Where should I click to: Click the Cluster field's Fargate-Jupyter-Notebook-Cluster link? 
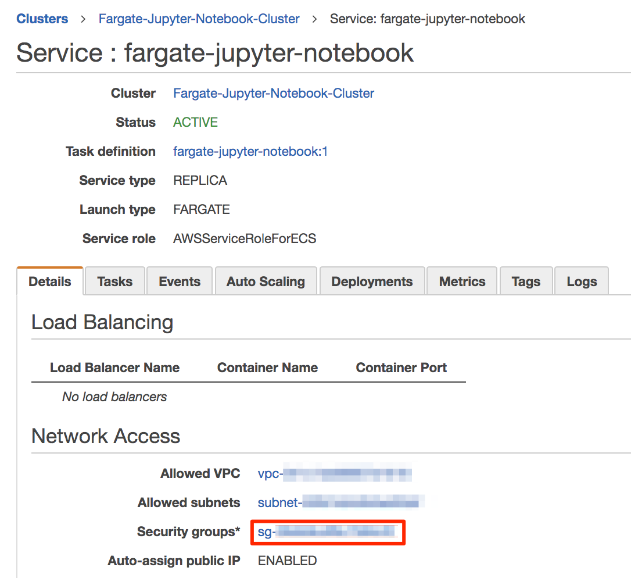[274, 94]
